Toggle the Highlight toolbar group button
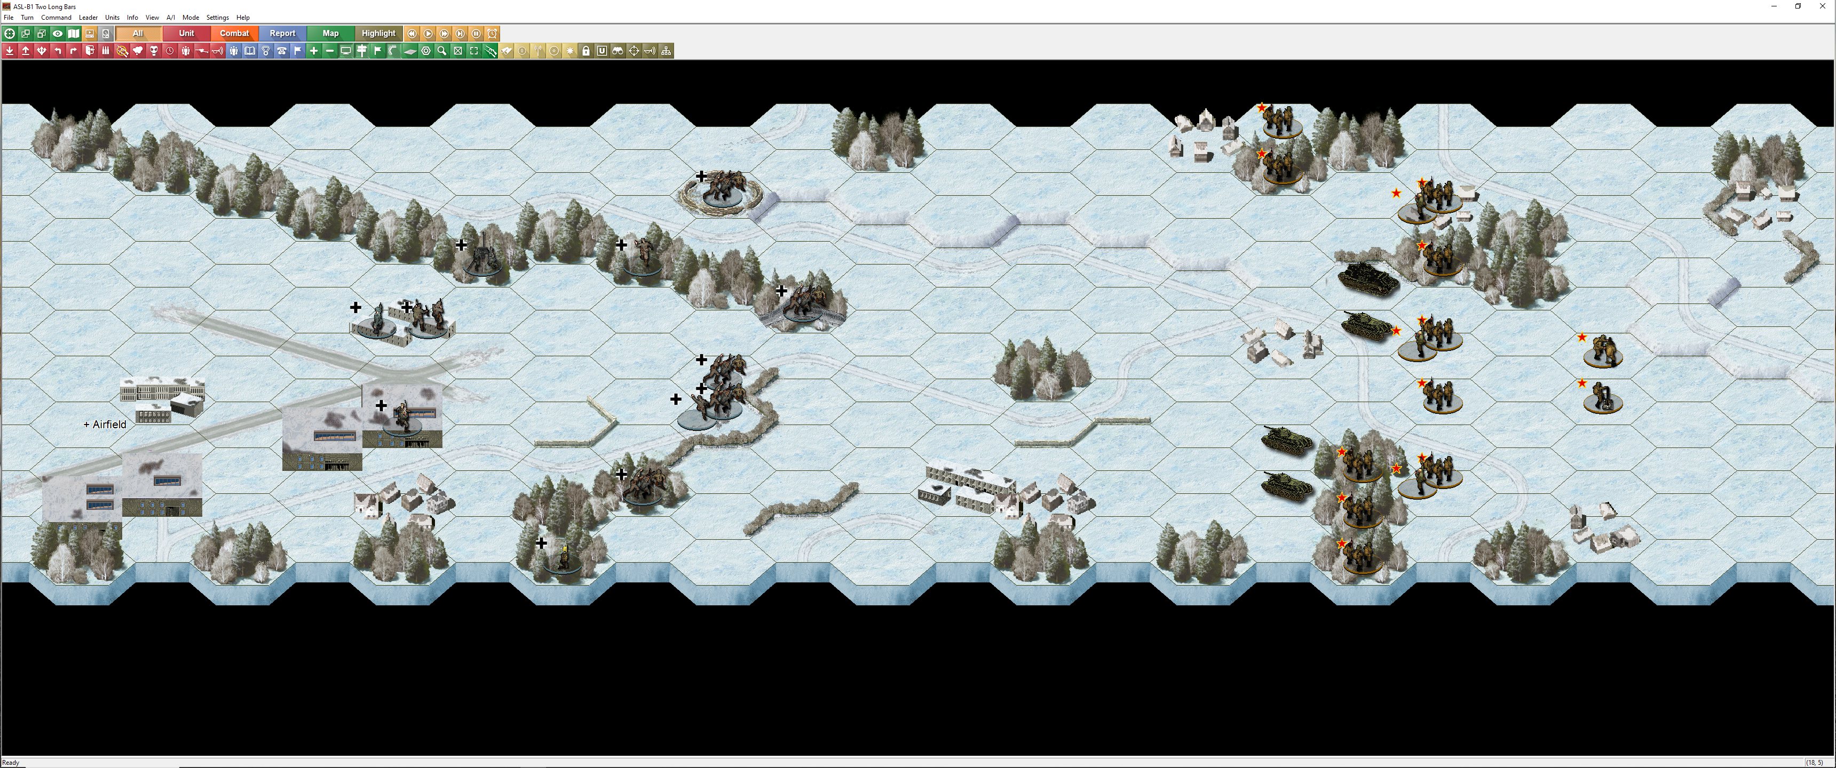Screen dimensions: 1836x768 (378, 34)
